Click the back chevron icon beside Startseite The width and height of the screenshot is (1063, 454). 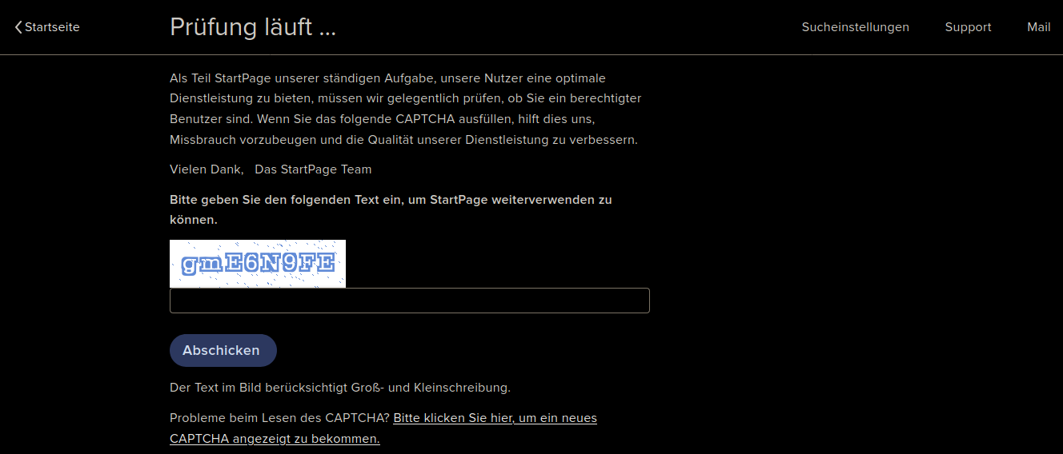[x=18, y=27]
